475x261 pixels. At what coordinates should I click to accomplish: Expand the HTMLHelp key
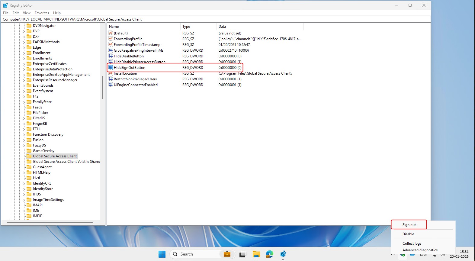pos(24,172)
